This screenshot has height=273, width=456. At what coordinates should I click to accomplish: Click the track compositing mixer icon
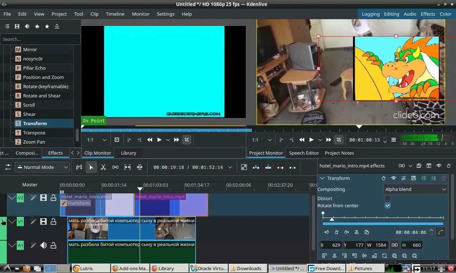coord(79,167)
